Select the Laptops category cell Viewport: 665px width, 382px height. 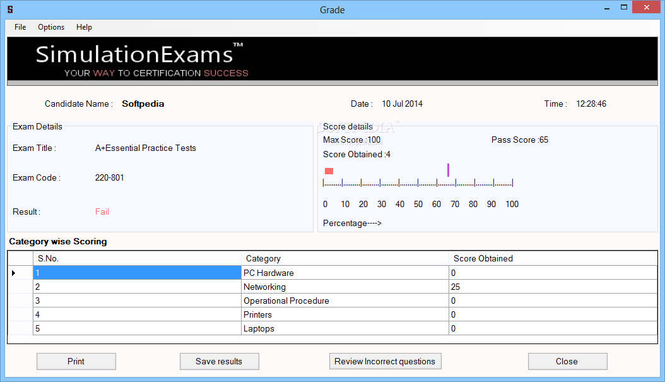[344, 328]
